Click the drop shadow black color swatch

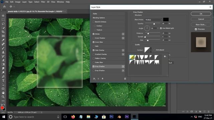point(166,19)
